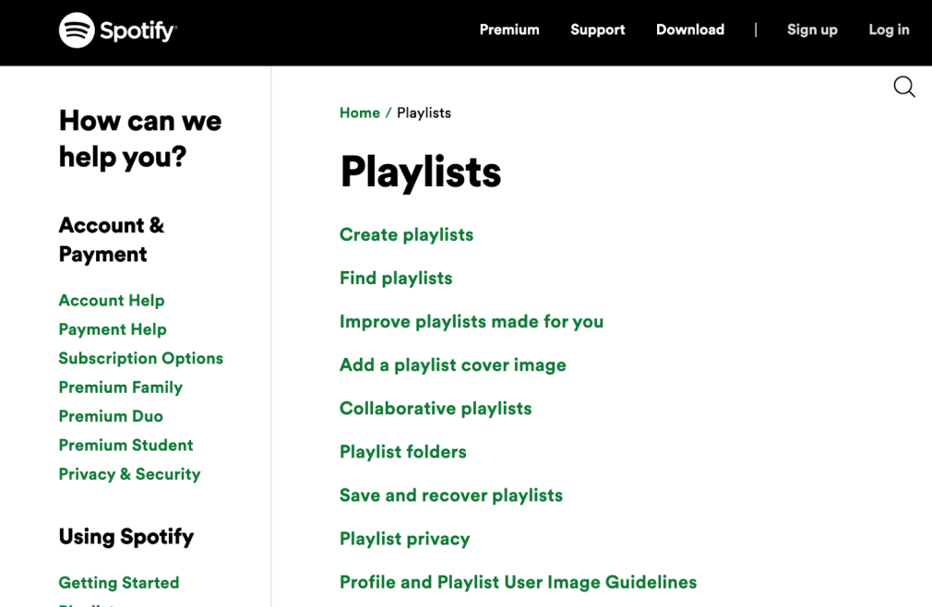Select Account Help in sidebar
Image resolution: width=932 pixels, height=607 pixels.
pyautogui.click(x=112, y=301)
